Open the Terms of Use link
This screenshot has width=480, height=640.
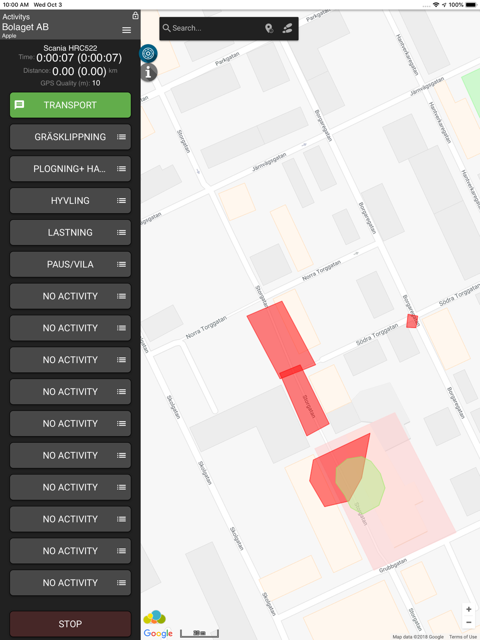463,637
